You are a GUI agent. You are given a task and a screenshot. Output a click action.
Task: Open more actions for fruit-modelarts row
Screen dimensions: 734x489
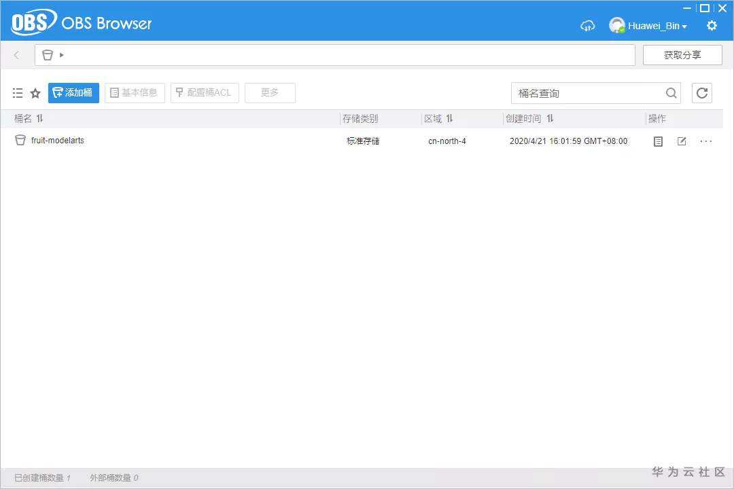(706, 141)
